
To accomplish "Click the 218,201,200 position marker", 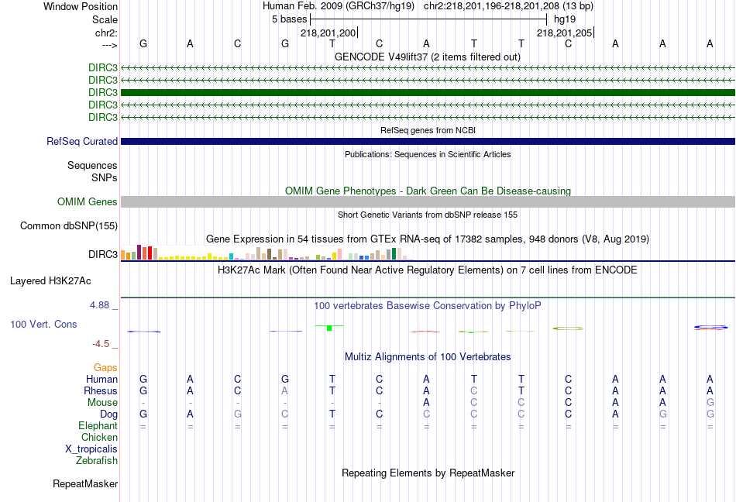I will pos(328,33).
